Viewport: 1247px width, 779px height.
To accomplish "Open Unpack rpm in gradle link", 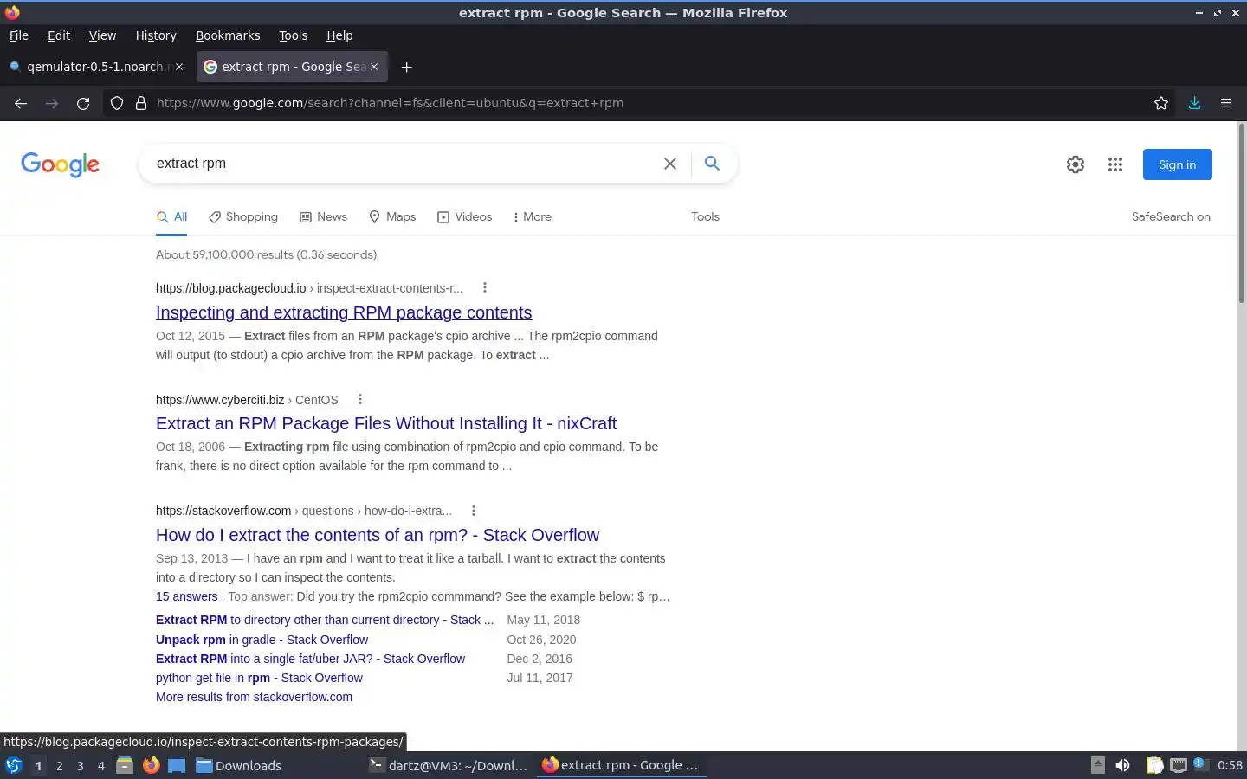I will point(262,640).
